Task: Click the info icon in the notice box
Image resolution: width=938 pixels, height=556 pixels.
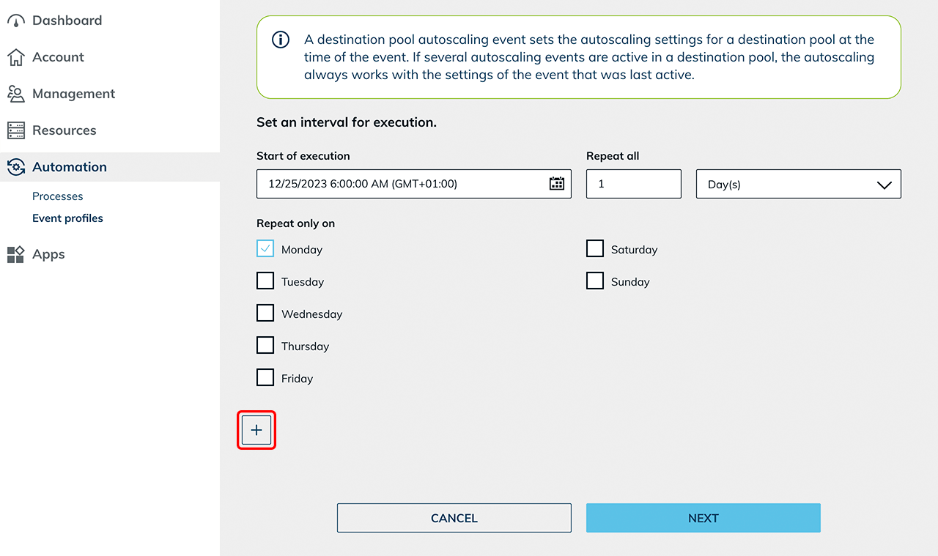Action: pyautogui.click(x=281, y=40)
